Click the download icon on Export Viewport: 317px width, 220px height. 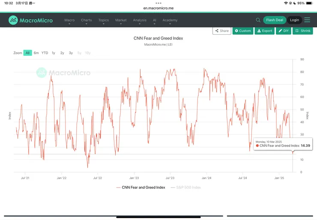tap(259, 31)
